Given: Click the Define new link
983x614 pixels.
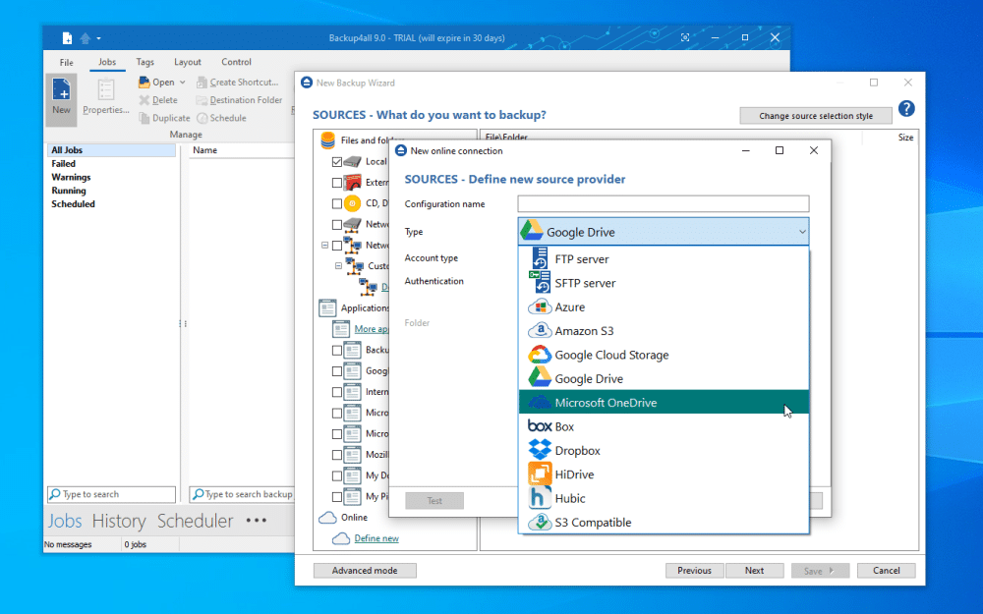Looking at the screenshot, I should pyautogui.click(x=376, y=538).
